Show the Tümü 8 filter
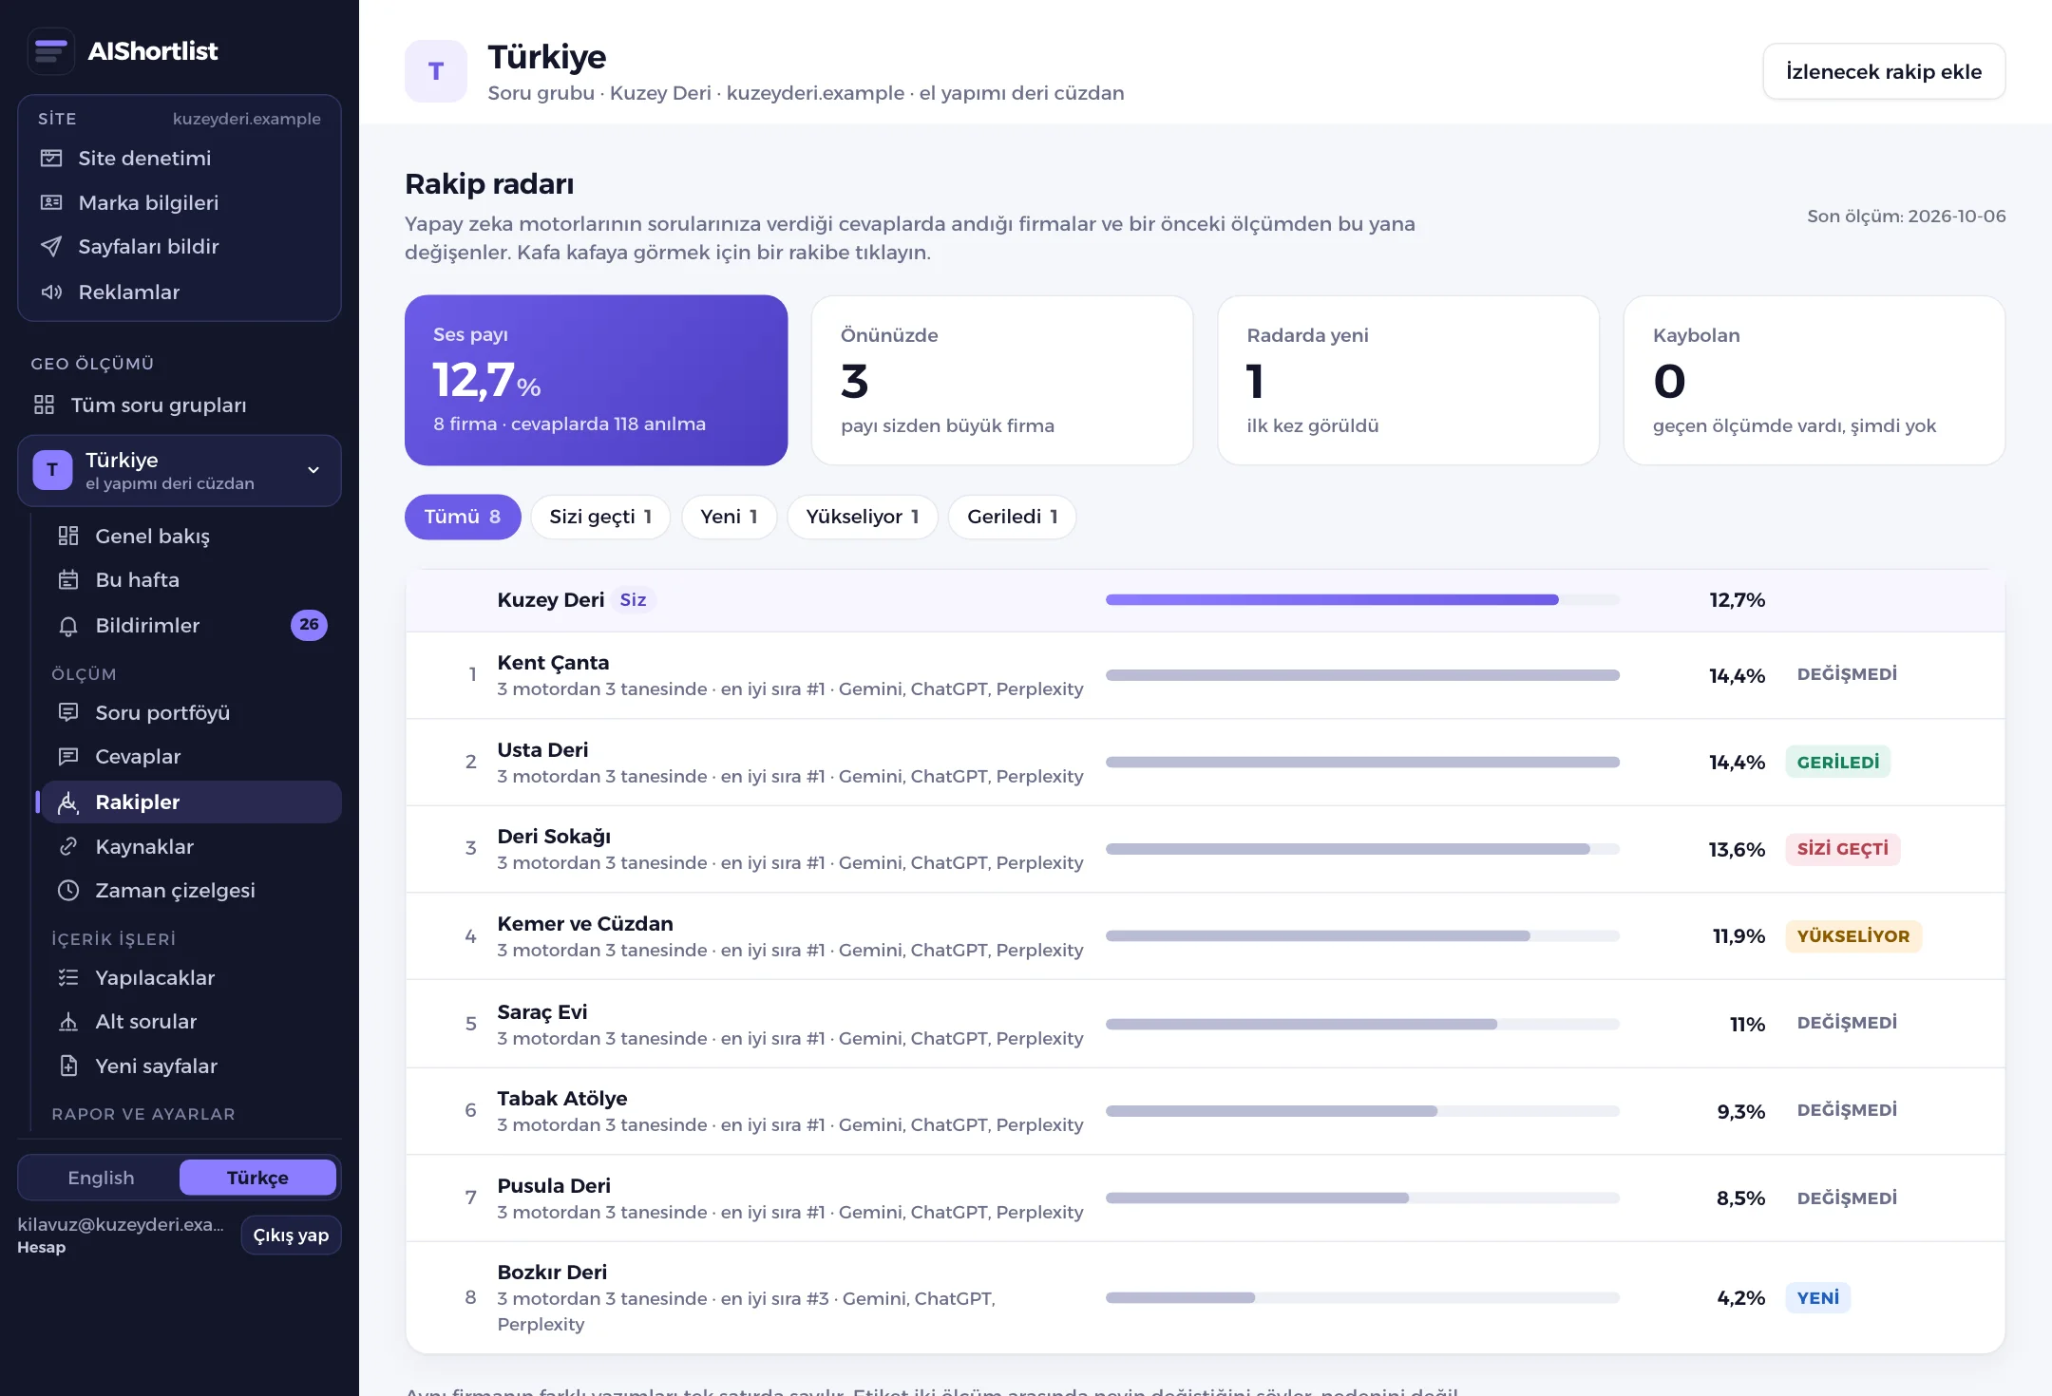Screen dimensions: 2052x1396 (463, 517)
